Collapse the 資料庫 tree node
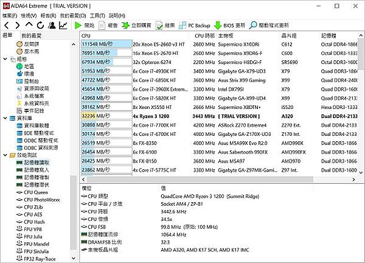The width and height of the screenshot is (365, 263). (5, 118)
